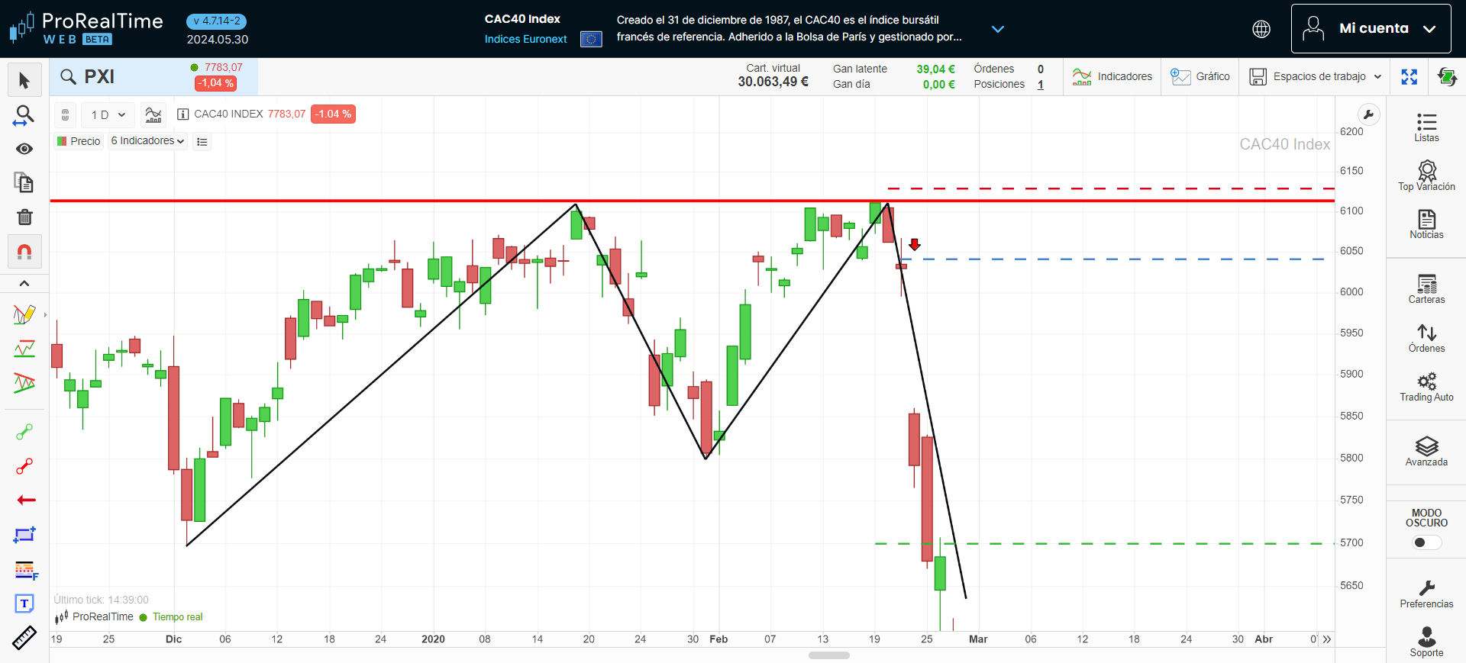Click the fullscreen expand icon
1466x663 pixels.
click(x=1409, y=77)
